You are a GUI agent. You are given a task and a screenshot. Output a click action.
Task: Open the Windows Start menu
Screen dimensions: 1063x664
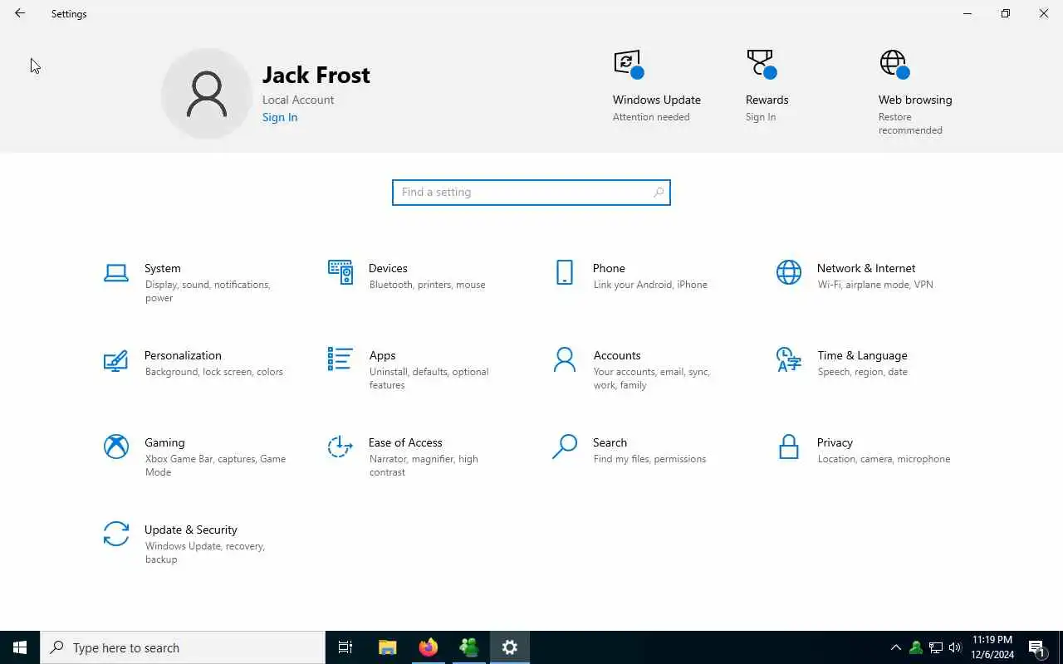tap(20, 647)
